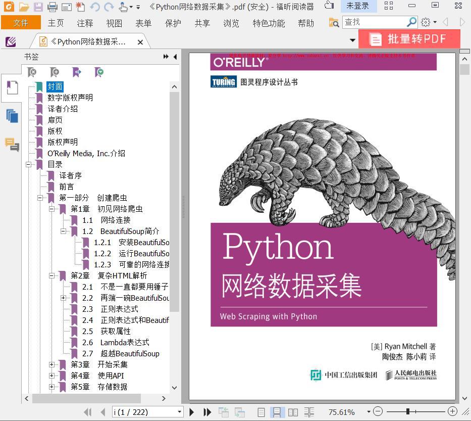Jump to the last page
This screenshot has width=471, height=421.
(207, 412)
